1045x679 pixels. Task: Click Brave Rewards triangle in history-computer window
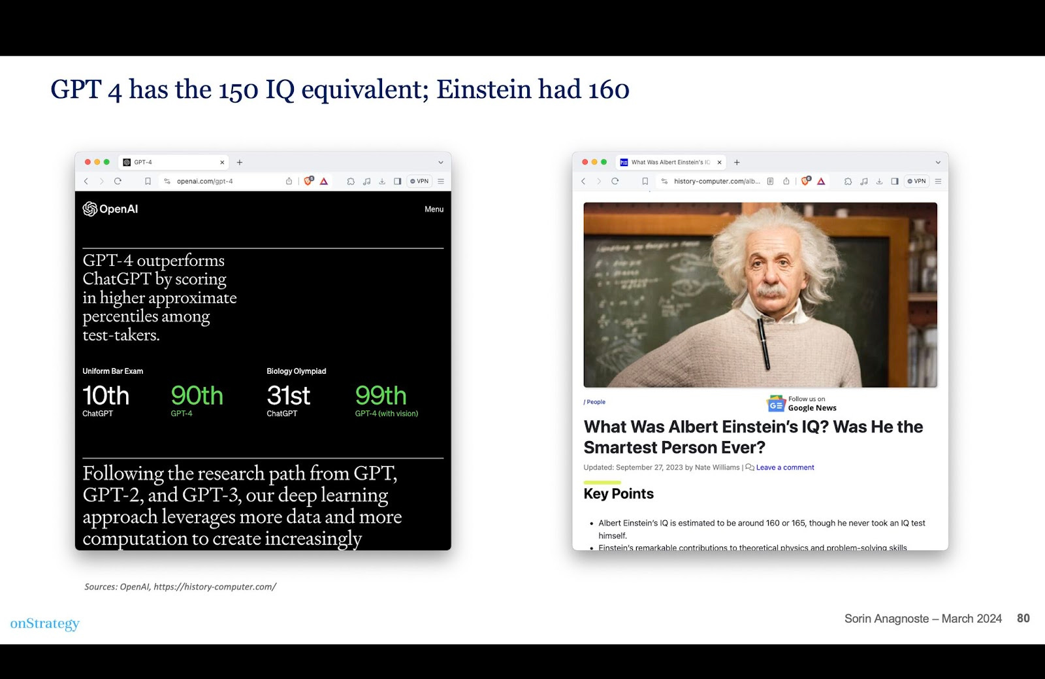[x=821, y=182]
